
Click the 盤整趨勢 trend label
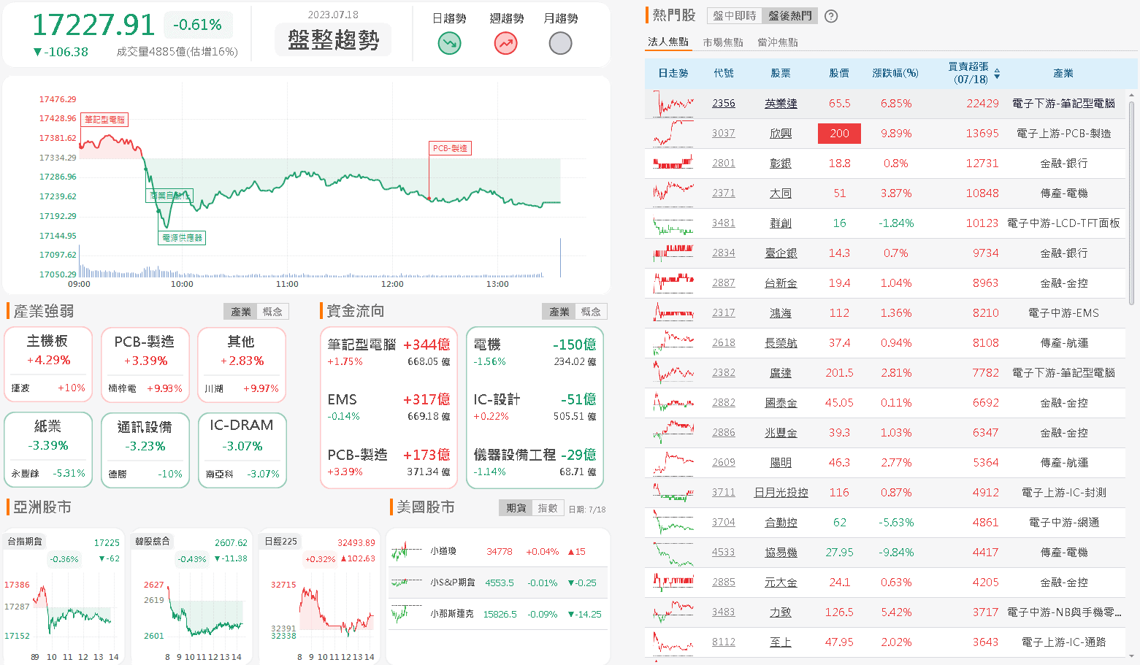pos(333,39)
